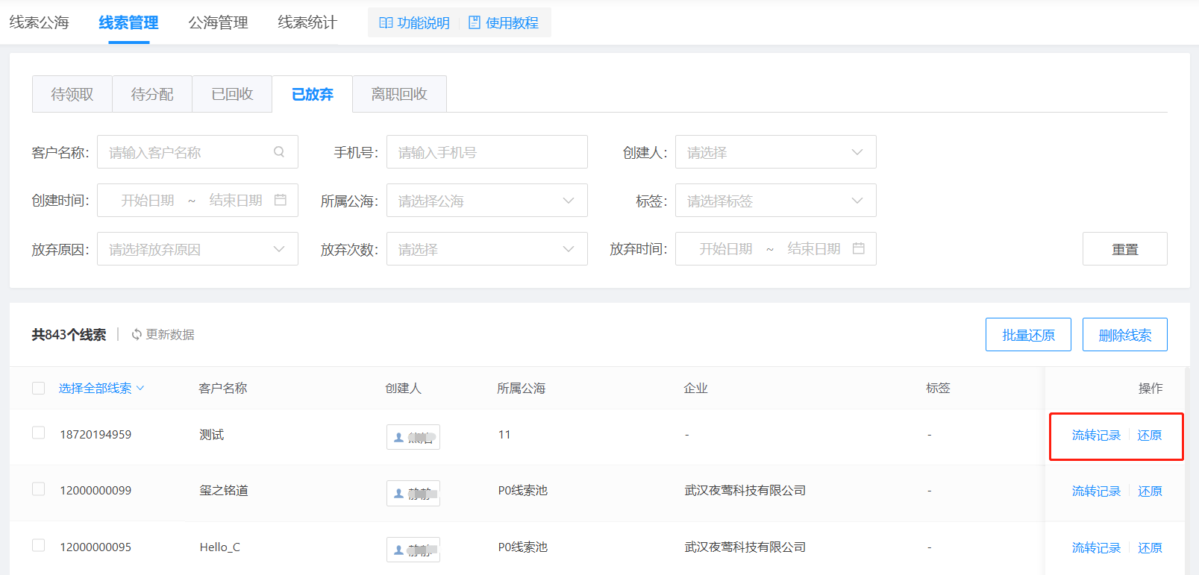
Task: Click the 批量还原 button
Action: pos(1028,335)
